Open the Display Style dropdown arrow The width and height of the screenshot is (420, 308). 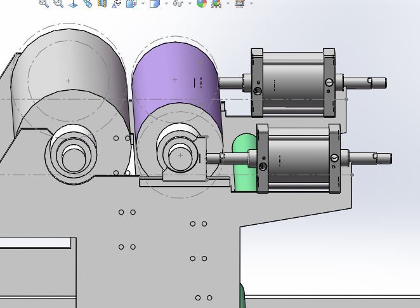(167, 3)
